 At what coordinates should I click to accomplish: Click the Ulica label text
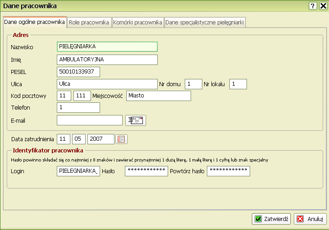click(16, 84)
